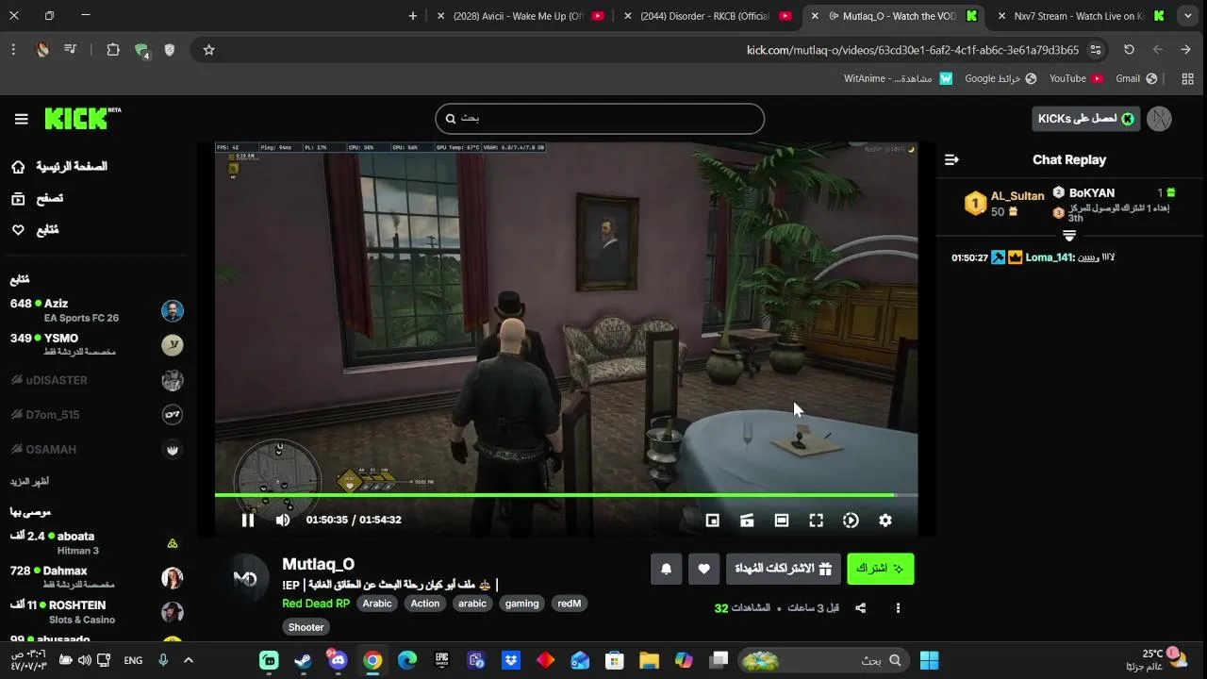Show hidden system tray icons chevron
The height and width of the screenshot is (679, 1207).
pos(189,660)
